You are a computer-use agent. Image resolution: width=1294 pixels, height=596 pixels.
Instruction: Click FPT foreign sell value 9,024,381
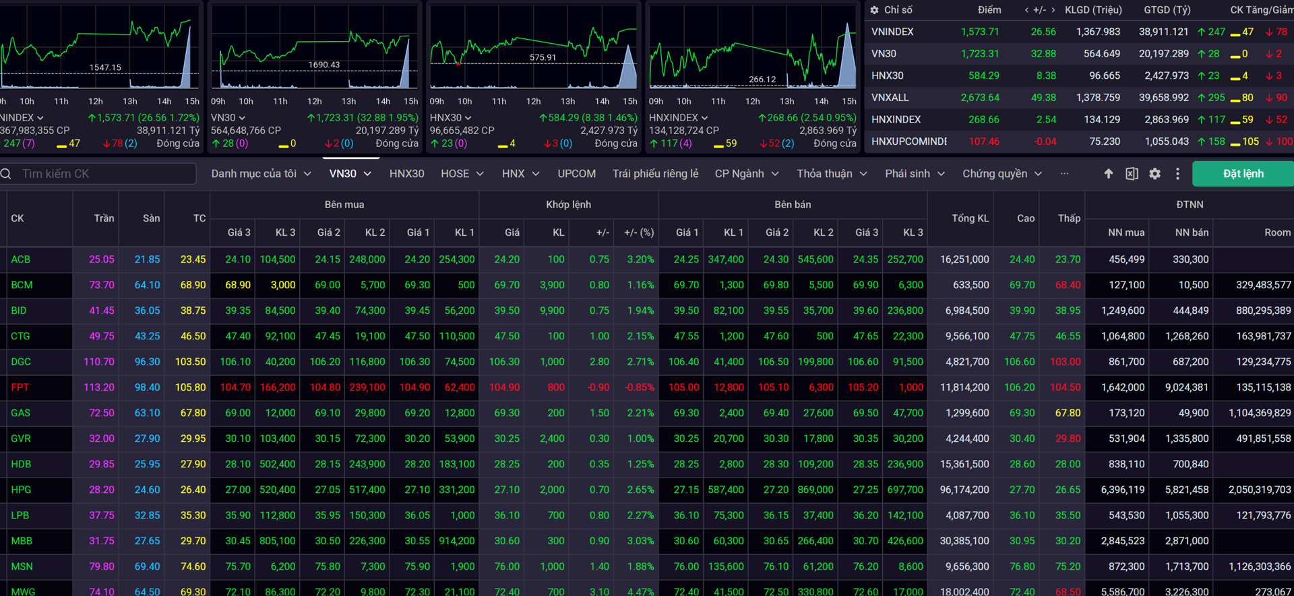(1187, 387)
